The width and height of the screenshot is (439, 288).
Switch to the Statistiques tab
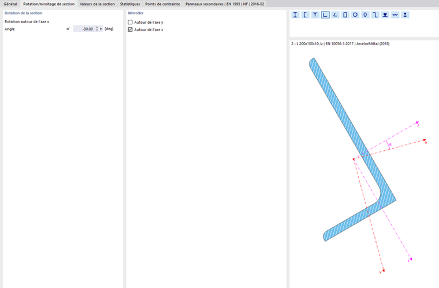click(x=130, y=4)
